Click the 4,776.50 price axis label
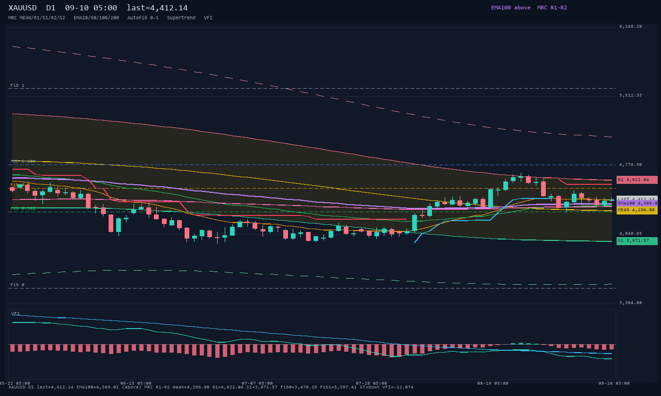Screen dimensions: 661x396 coord(631,165)
